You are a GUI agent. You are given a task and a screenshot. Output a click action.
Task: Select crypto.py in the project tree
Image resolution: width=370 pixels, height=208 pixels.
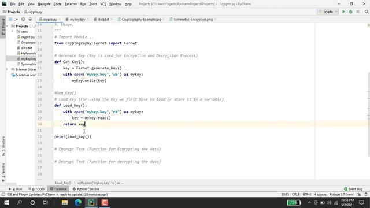point(25,37)
